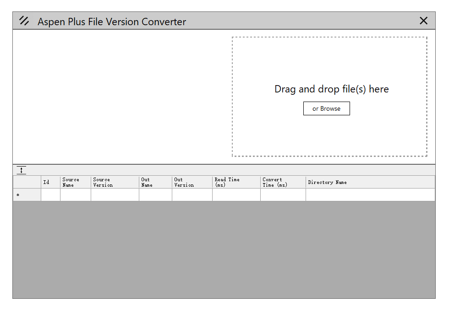
Task: Click the Out Name column header
Action: [155, 182]
